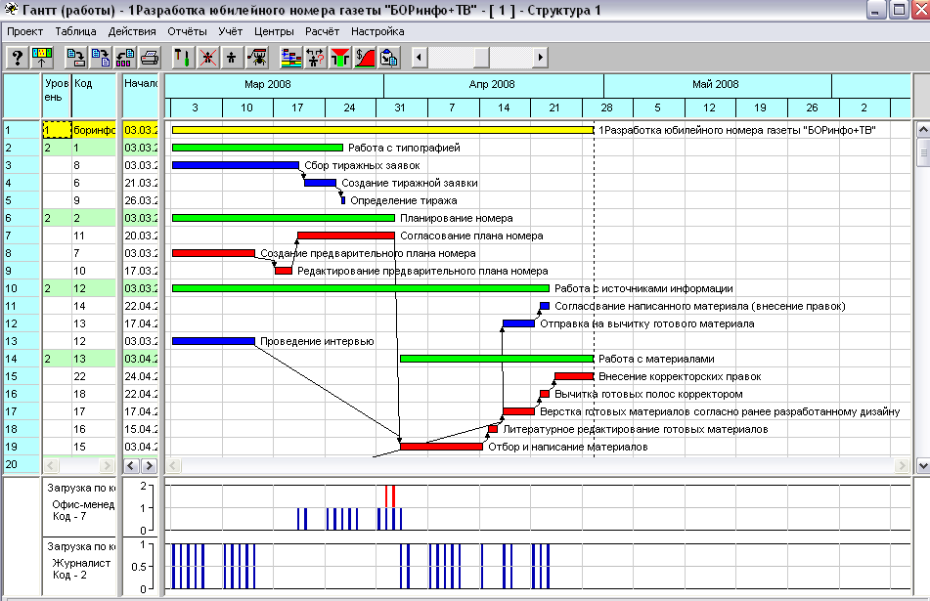This screenshot has height=601, width=930.
Task: Select the green Работа с типографией bar
Action: 257,148
